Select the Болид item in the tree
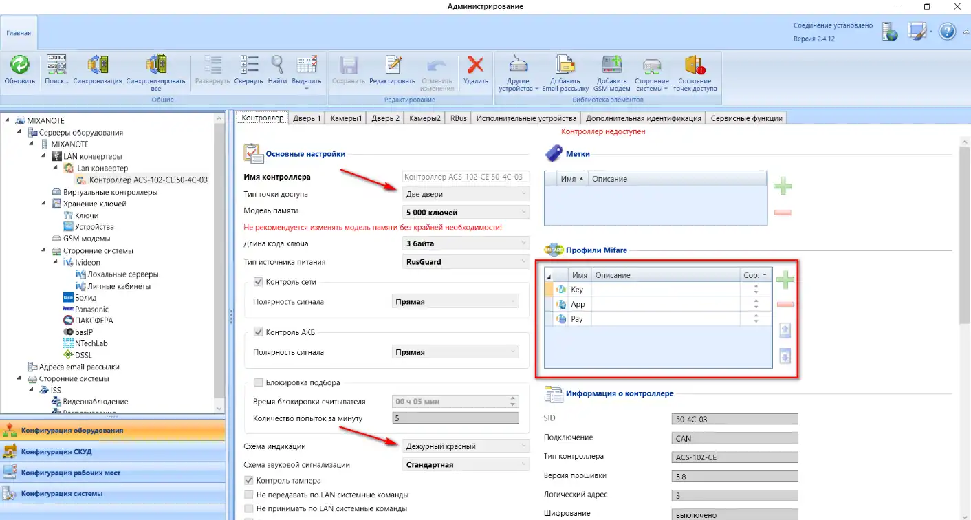971x520 pixels. [85, 298]
